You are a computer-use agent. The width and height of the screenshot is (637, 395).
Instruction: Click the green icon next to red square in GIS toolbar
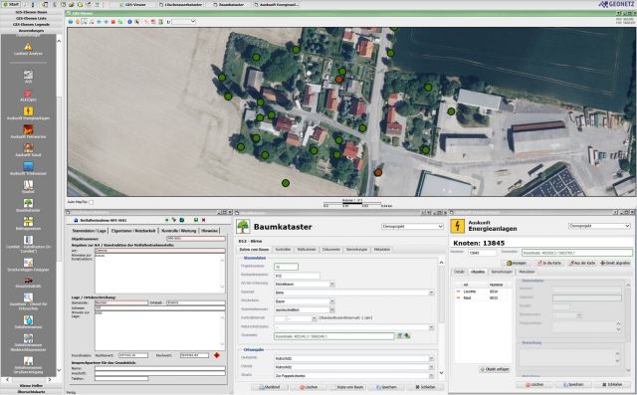click(120, 22)
